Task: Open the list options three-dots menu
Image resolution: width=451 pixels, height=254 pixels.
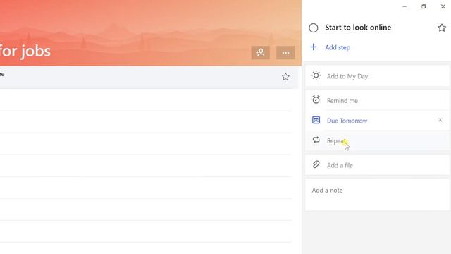Action: tap(285, 53)
